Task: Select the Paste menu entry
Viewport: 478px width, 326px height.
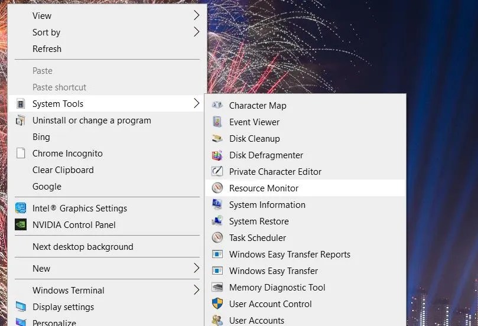Action: tap(43, 71)
